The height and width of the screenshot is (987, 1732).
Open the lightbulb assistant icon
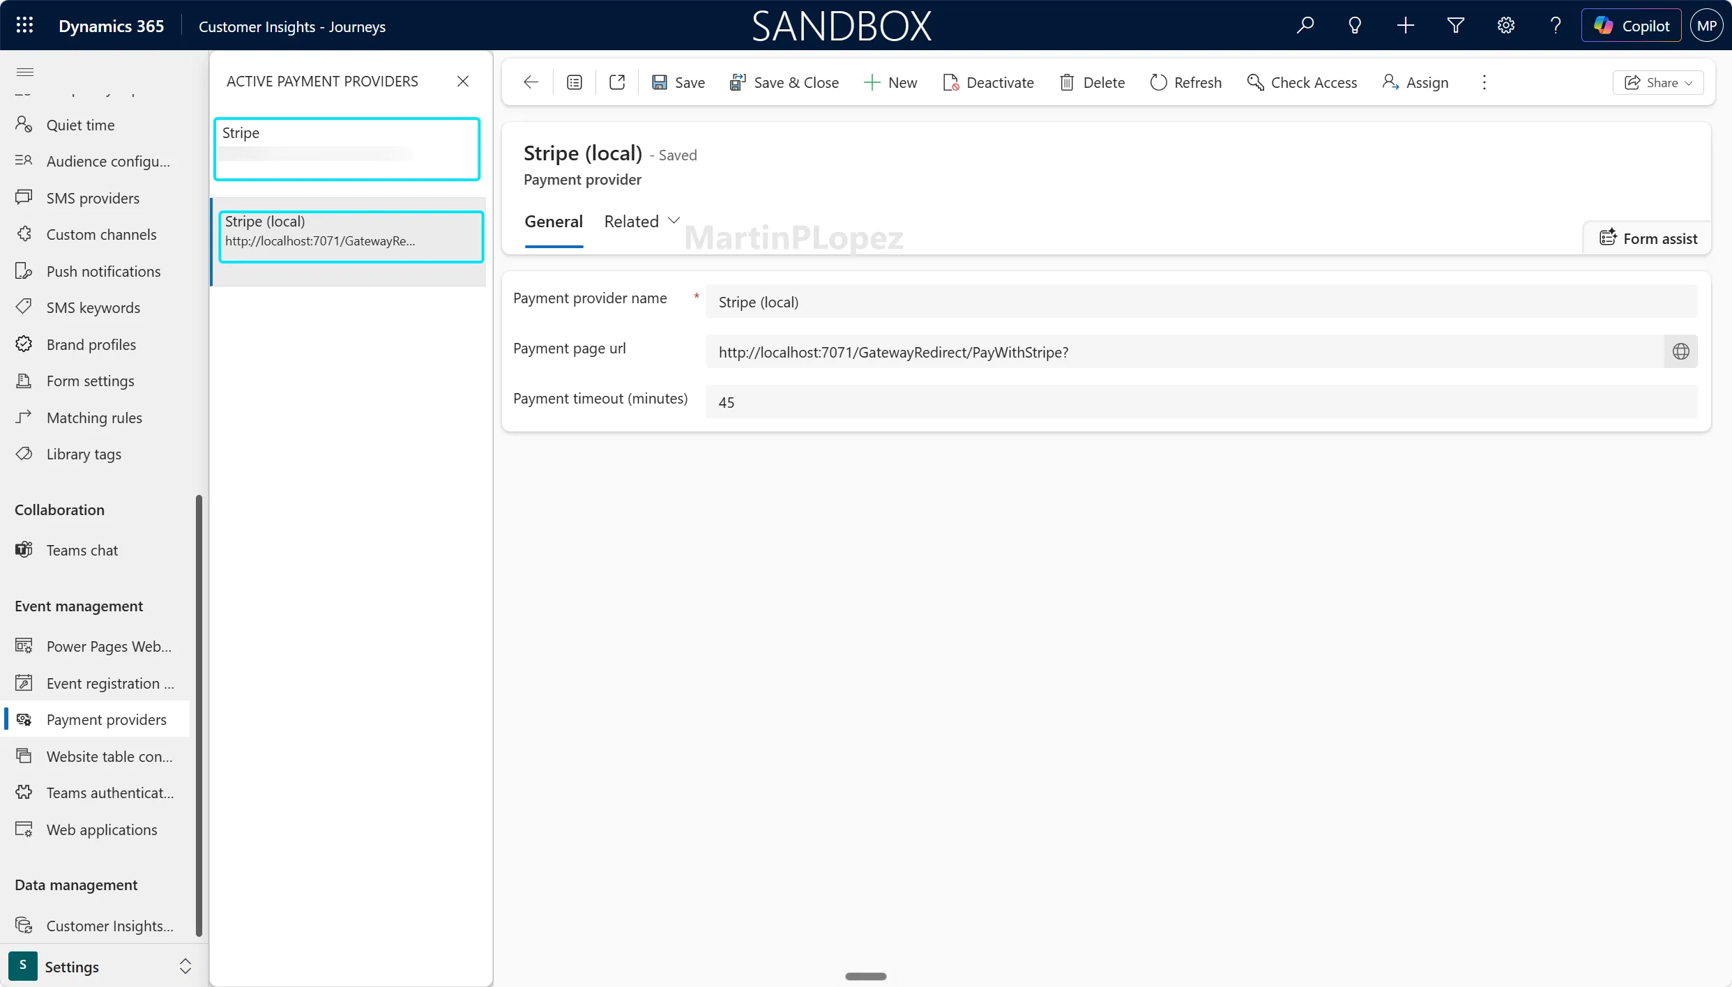click(x=1355, y=26)
